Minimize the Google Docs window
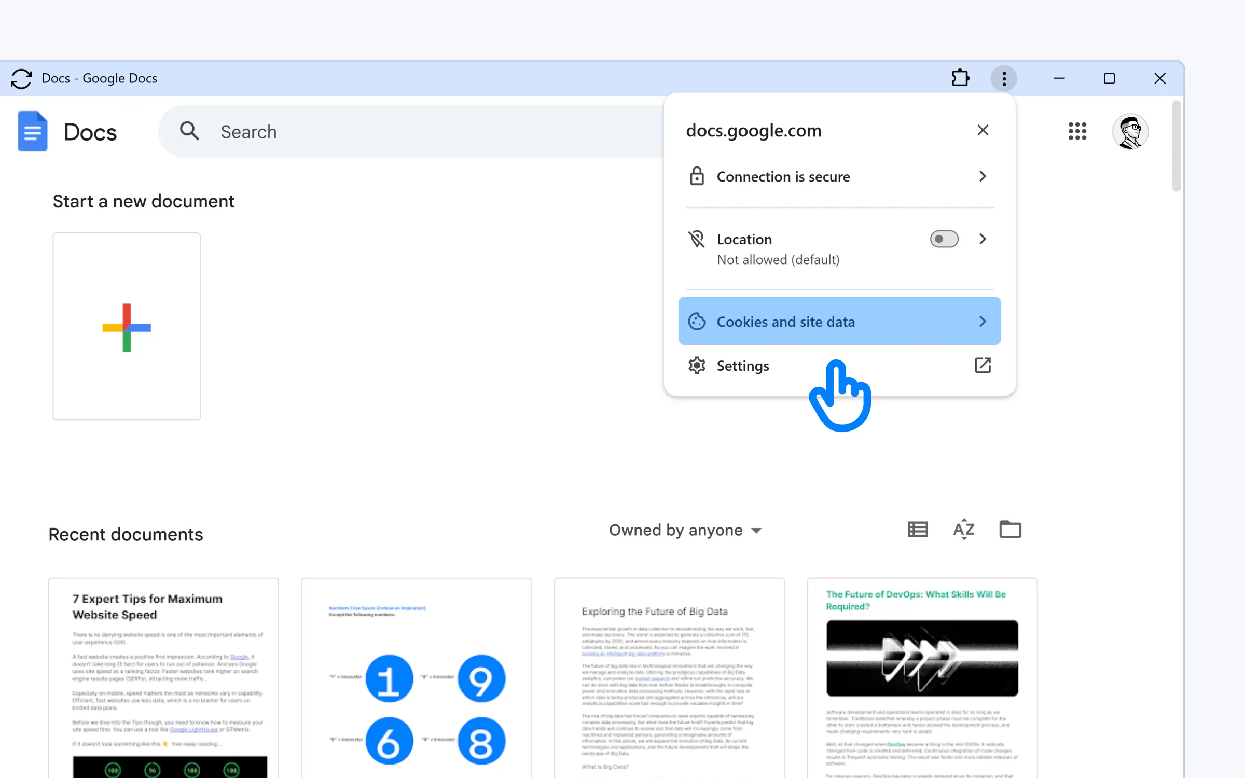This screenshot has width=1245, height=778. pyautogui.click(x=1059, y=78)
